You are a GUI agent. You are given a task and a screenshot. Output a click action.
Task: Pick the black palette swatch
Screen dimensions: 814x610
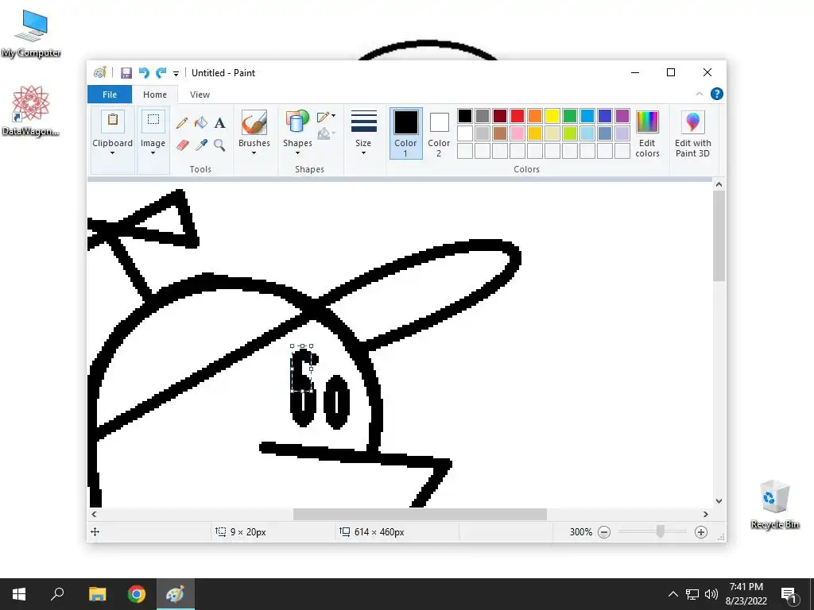coord(465,116)
